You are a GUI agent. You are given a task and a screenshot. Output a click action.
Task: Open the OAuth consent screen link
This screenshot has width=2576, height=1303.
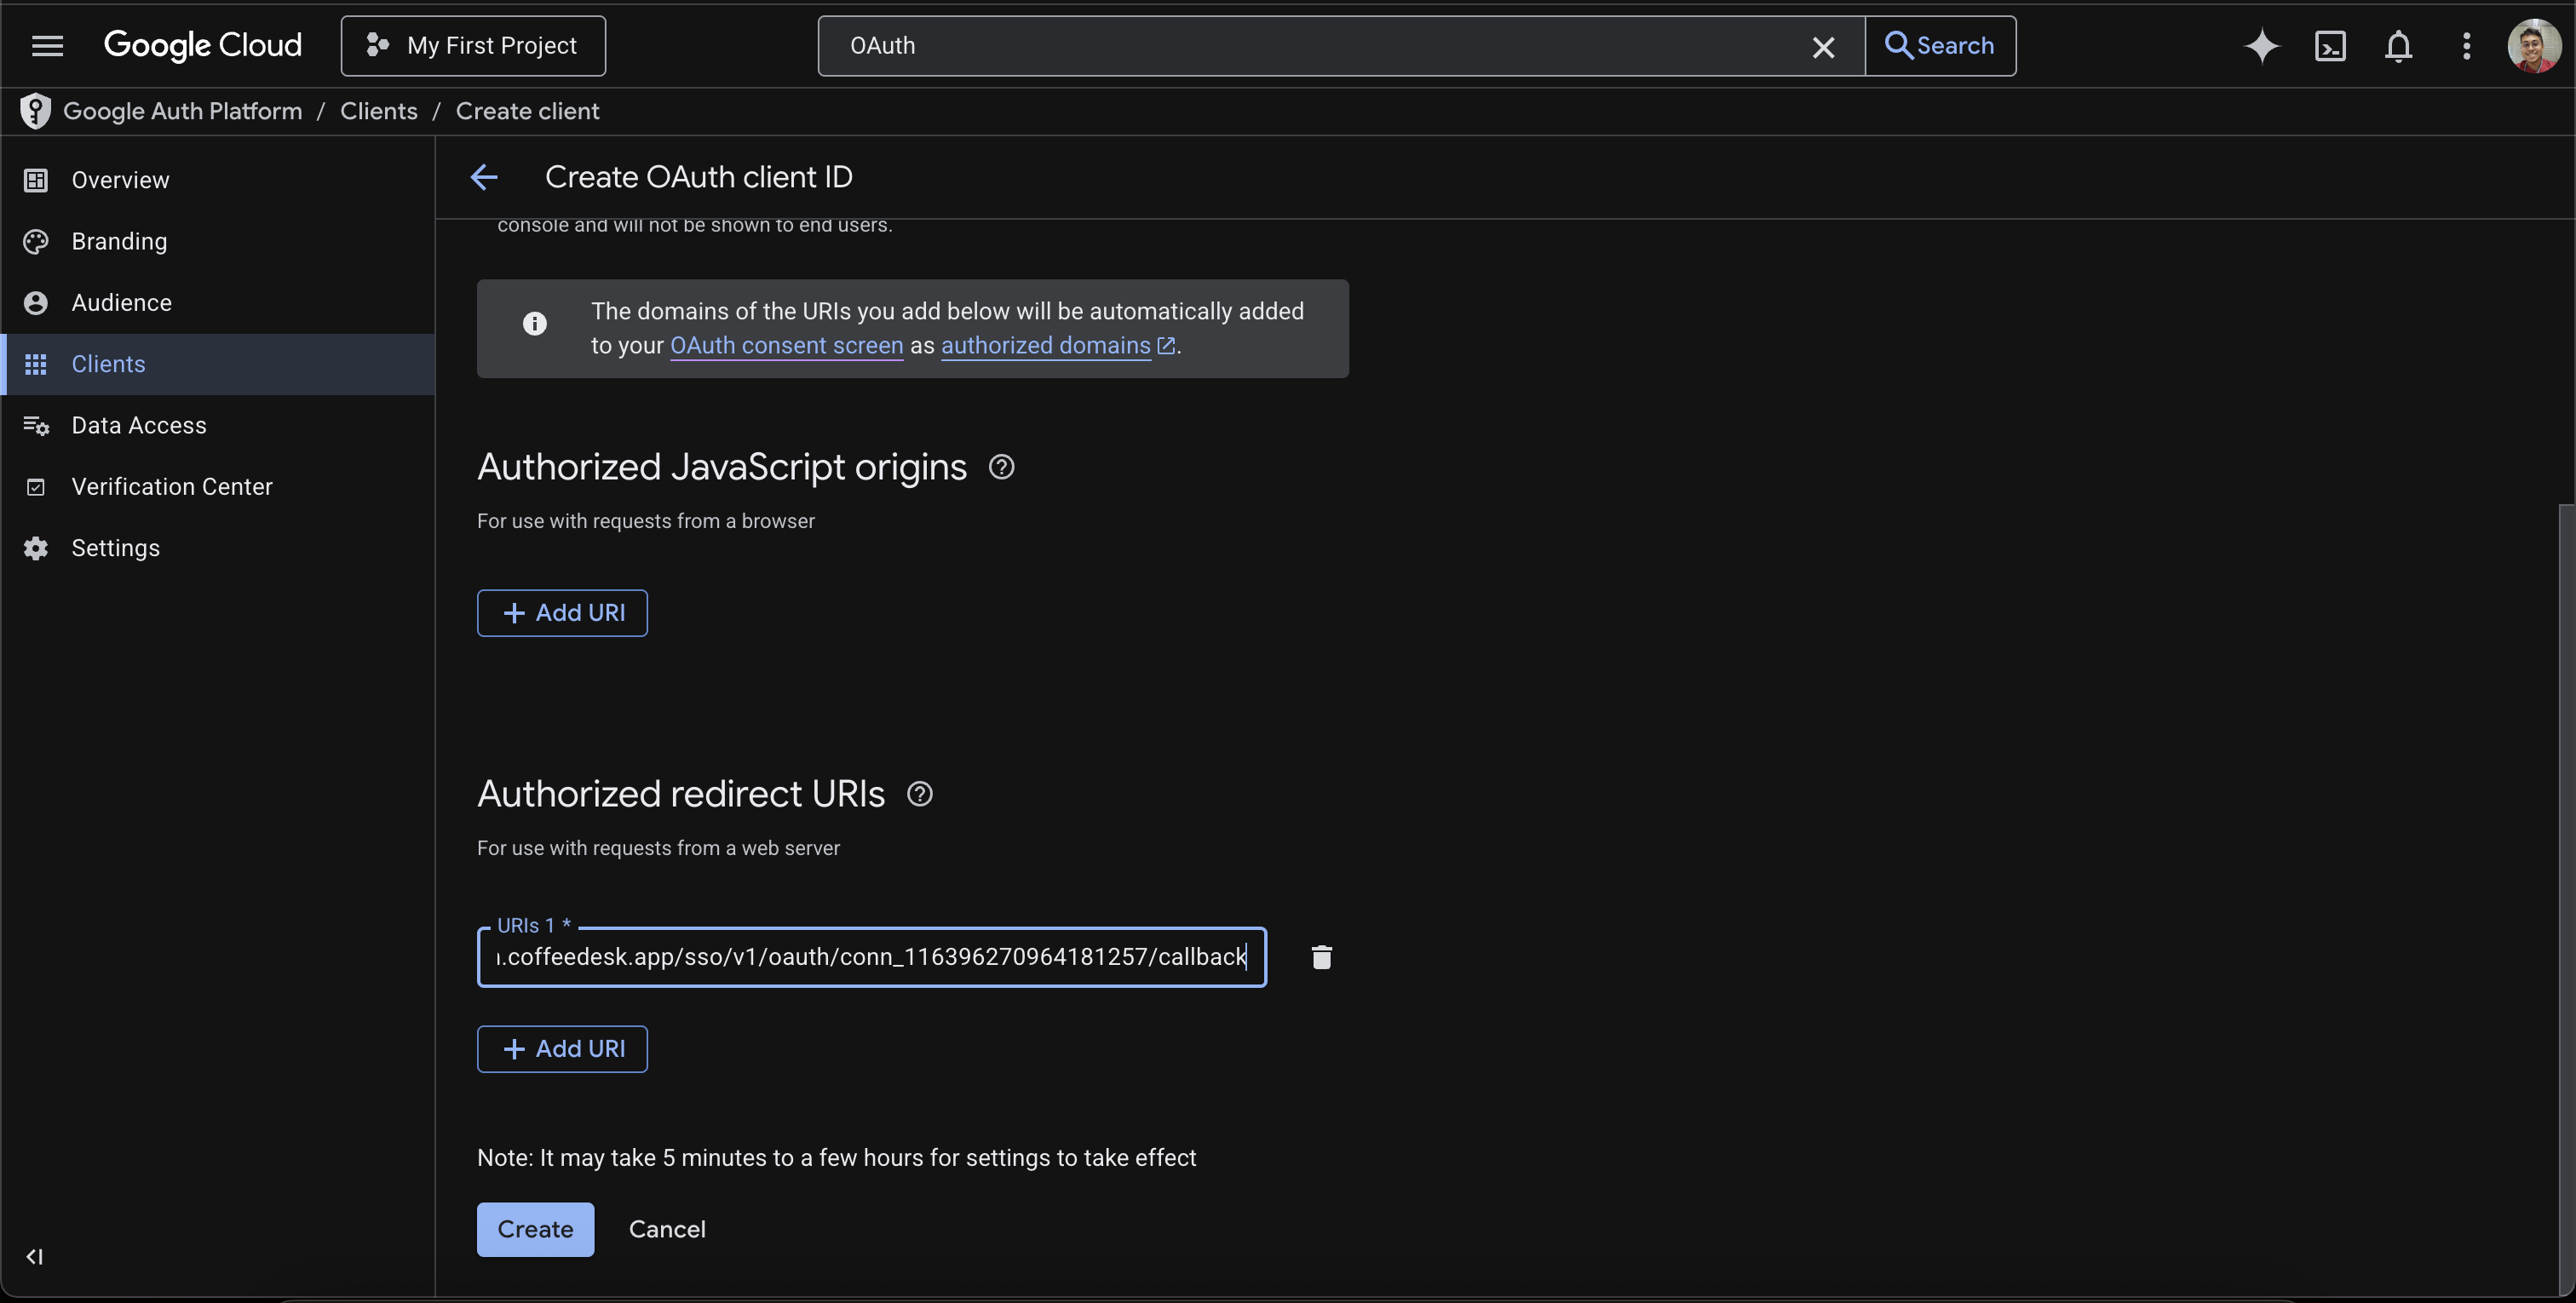click(x=786, y=346)
